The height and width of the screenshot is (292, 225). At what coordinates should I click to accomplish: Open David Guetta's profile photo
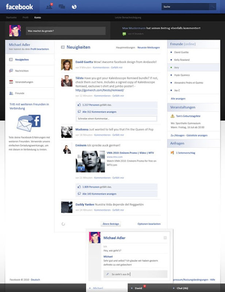[x=67, y=65]
